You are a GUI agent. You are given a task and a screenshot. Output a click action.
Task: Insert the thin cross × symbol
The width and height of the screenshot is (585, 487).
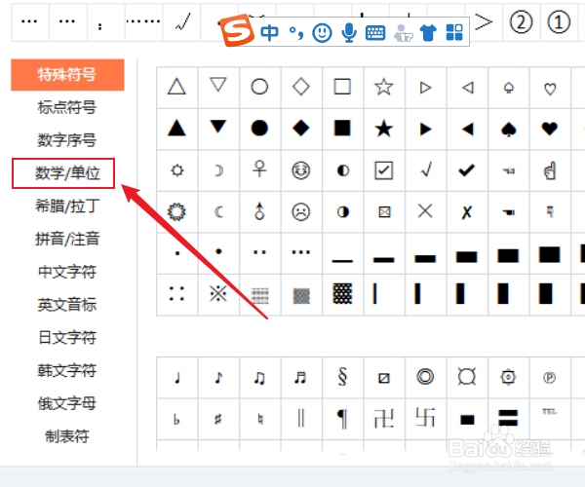tap(425, 212)
